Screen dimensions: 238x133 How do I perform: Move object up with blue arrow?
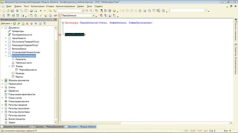(31, 24)
